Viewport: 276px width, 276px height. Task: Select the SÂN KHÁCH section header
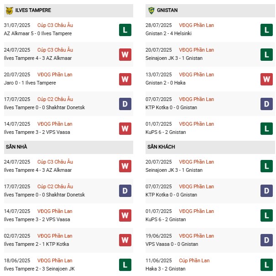point(161,147)
